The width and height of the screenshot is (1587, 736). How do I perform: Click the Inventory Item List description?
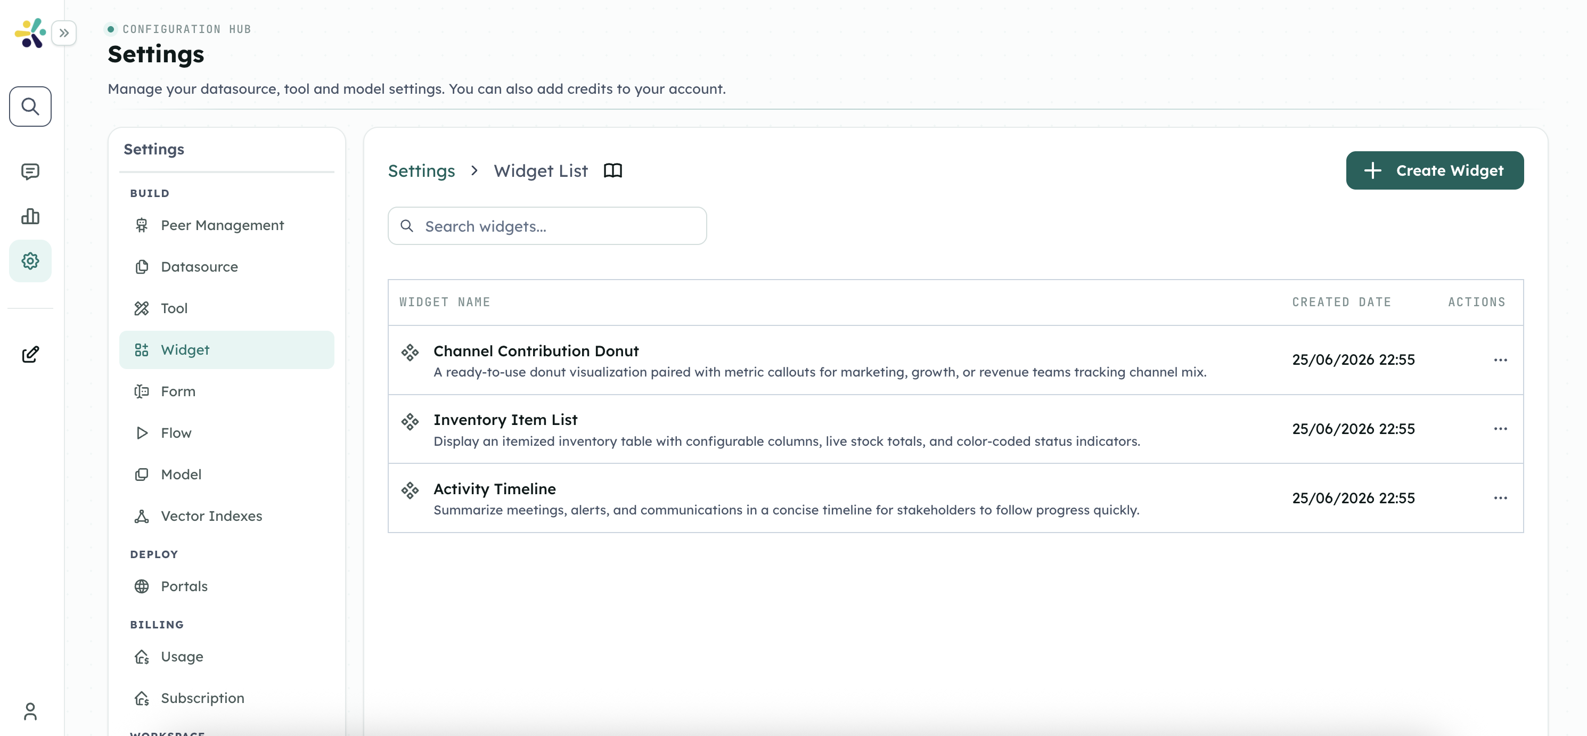point(787,441)
